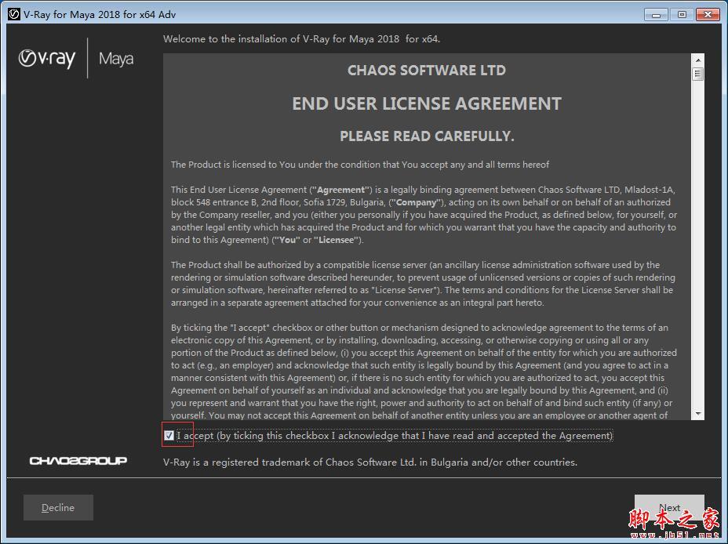This screenshot has width=728, height=544.
Task: Click the Maya logo text in the sidebar
Action: [x=116, y=59]
